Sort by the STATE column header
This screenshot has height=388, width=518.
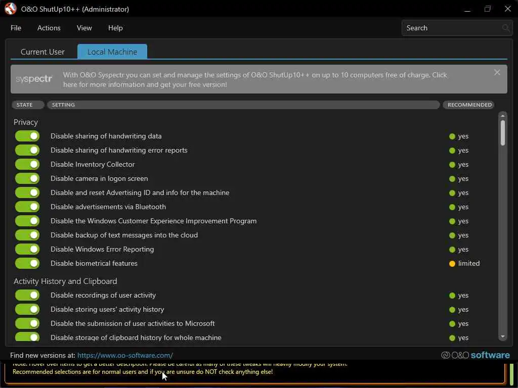(x=28, y=105)
